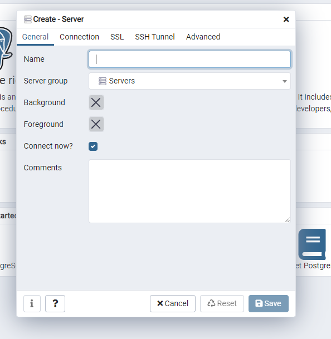
Task: Open help with the question mark button
Action: tap(55, 303)
